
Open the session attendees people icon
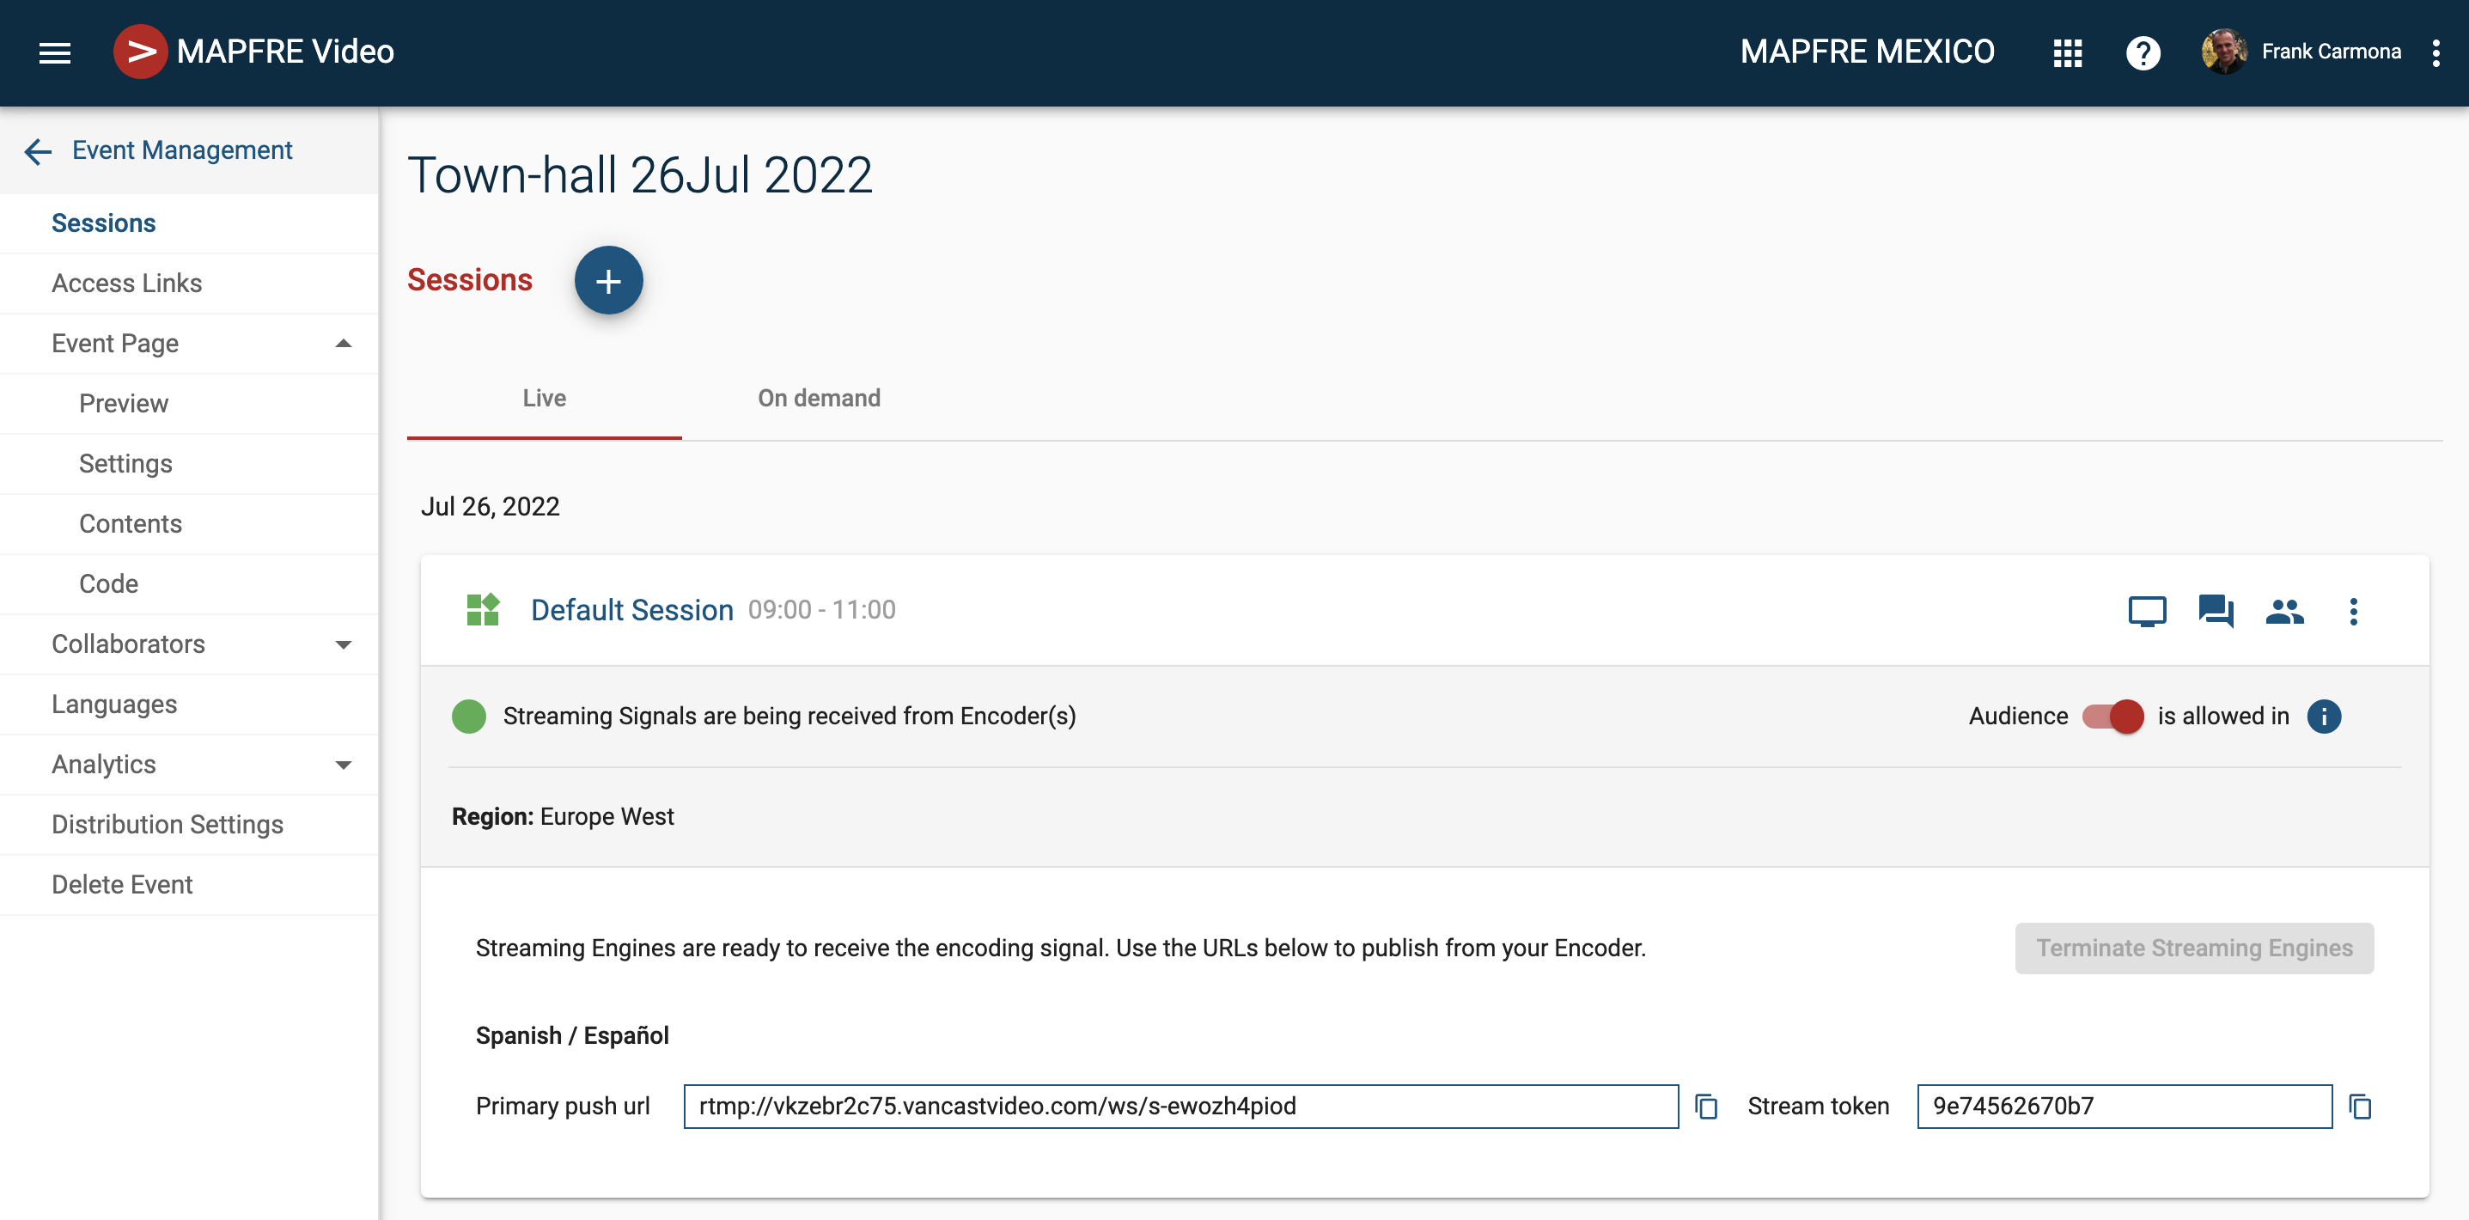click(2284, 611)
